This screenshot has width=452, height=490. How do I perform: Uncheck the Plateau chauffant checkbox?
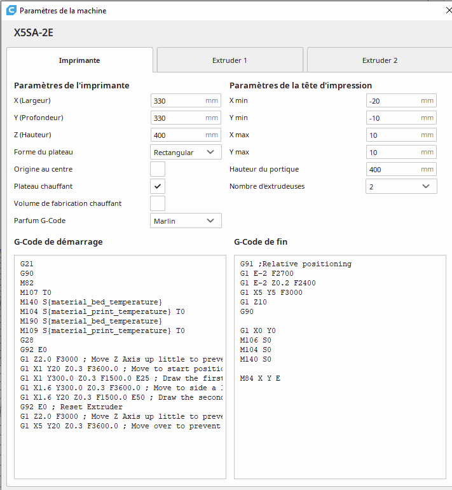coord(158,186)
